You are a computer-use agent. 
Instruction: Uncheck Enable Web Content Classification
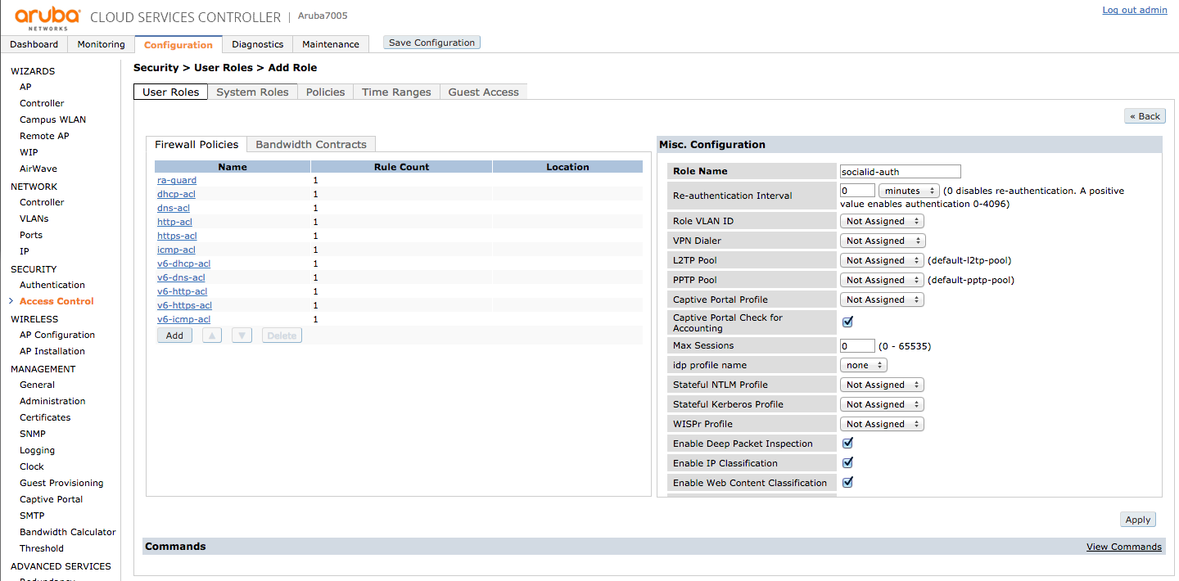(847, 482)
